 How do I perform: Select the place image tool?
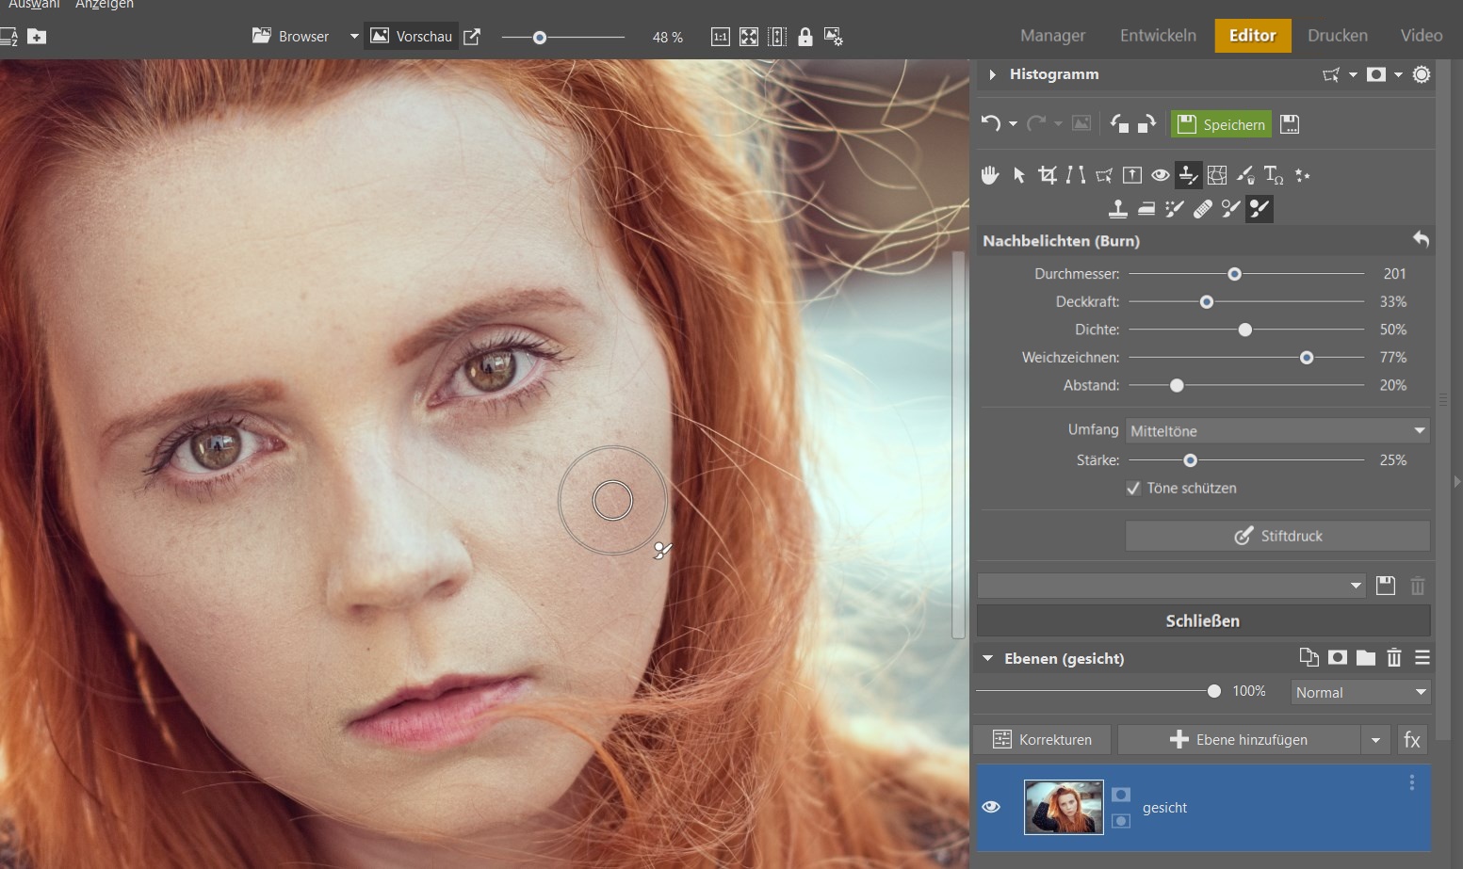pyautogui.click(x=1132, y=175)
